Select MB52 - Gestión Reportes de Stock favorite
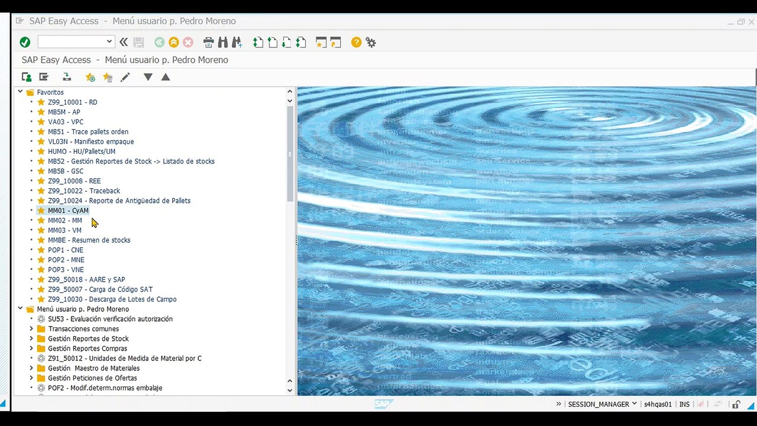757x426 pixels. (131, 161)
